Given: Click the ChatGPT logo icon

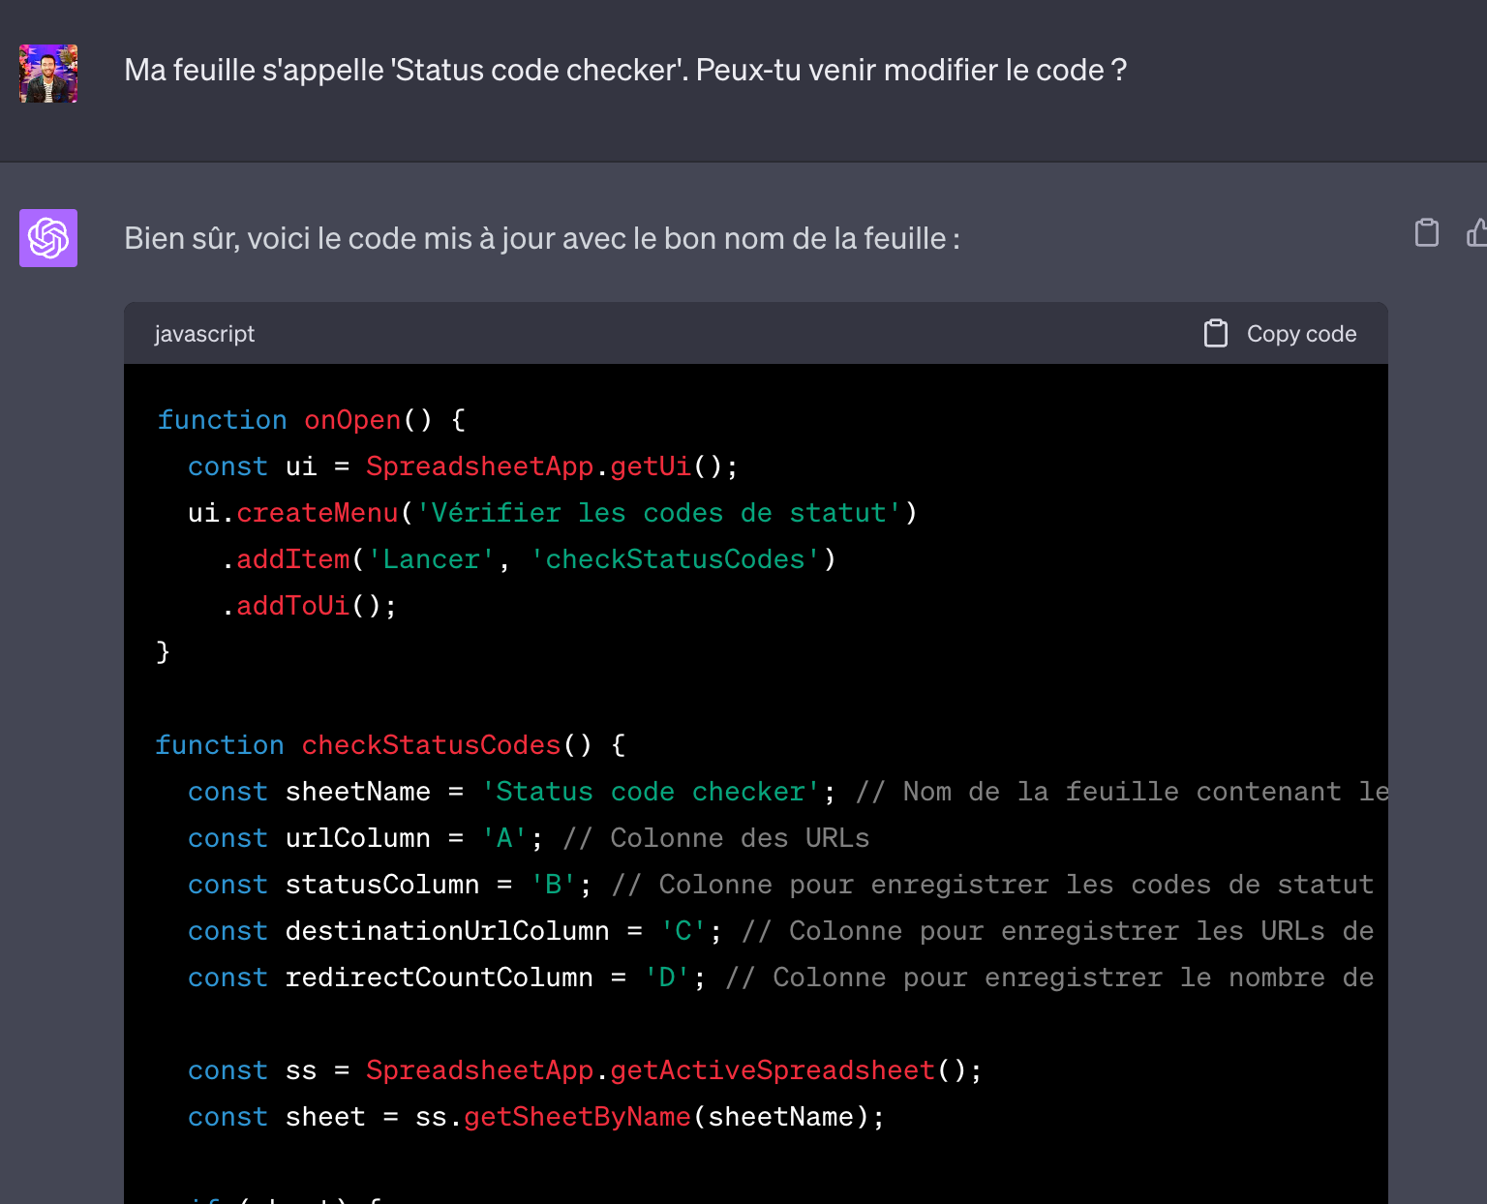Looking at the screenshot, I should [48, 238].
